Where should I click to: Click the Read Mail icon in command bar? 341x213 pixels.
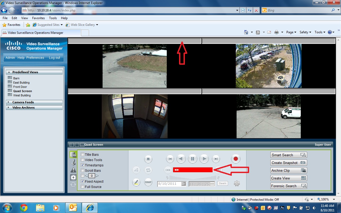[269, 32]
